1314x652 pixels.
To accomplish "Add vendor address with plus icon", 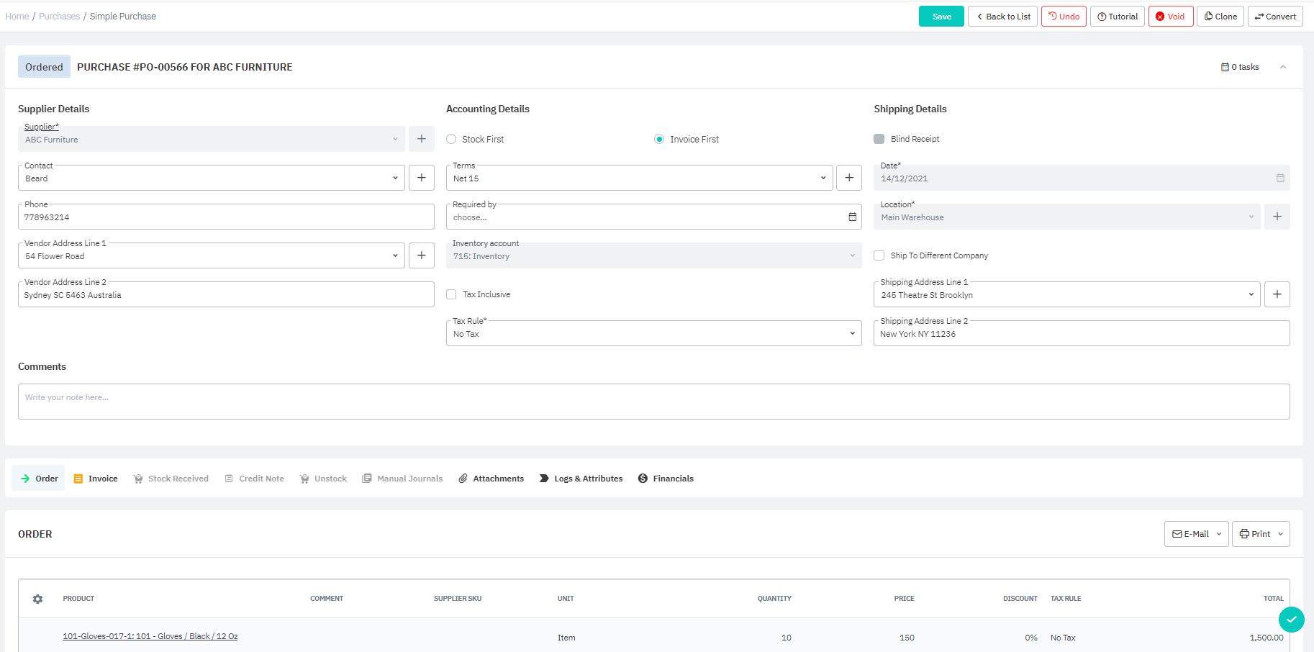I will [x=421, y=255].
